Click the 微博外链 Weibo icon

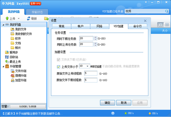pos(12,76)
